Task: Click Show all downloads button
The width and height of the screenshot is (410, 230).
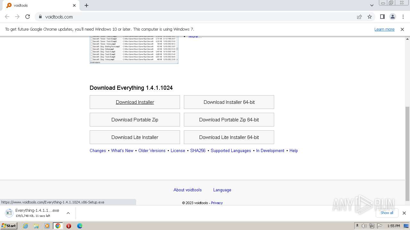Action: pos(387,213)
